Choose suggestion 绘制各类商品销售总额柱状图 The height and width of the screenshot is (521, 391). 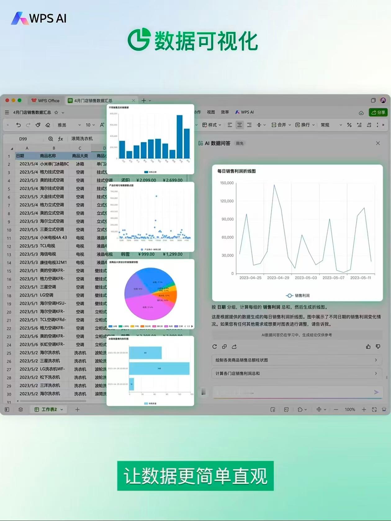click(x=297, y=360)
